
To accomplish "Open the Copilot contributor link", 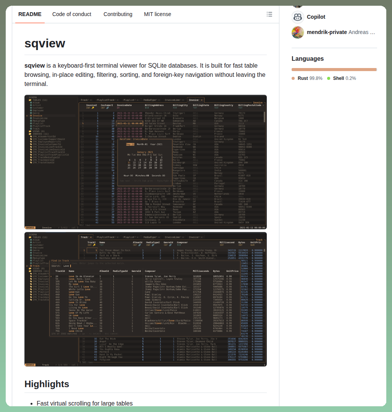I will (x=316, y=17).
